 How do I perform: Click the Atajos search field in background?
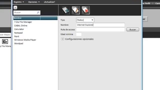coord(5,35)
